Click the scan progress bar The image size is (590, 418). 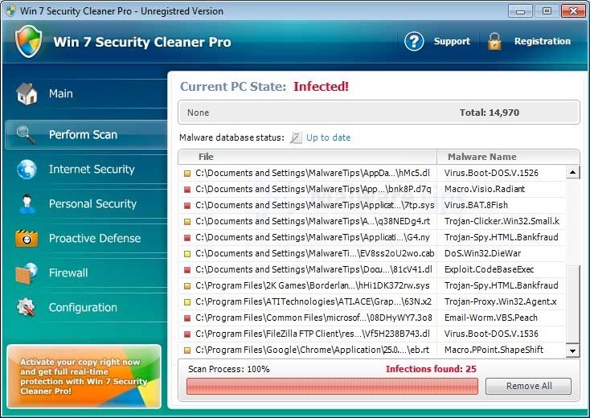coord(332,387)
